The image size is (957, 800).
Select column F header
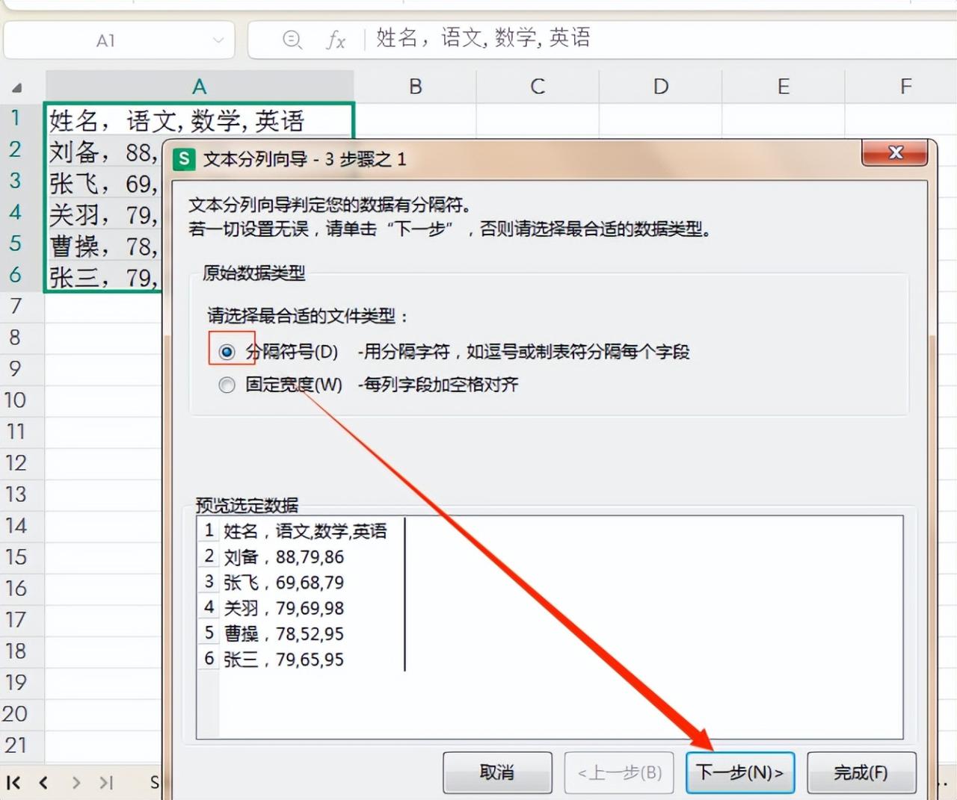(x=905, y=87)
